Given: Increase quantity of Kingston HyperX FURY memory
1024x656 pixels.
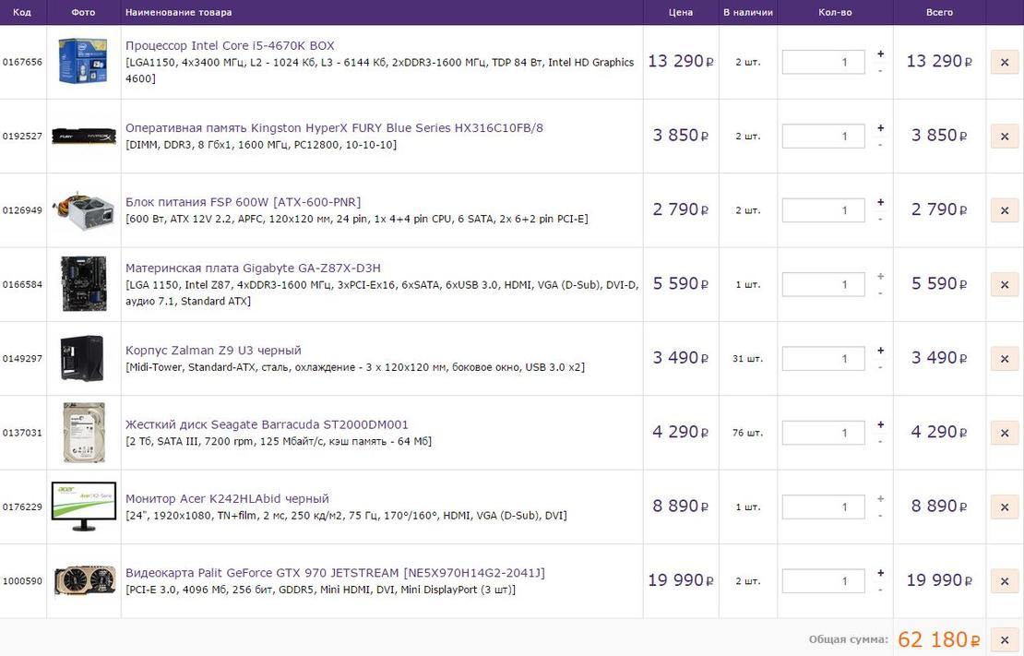Looking at the screenshot, I should coord(880,128).
